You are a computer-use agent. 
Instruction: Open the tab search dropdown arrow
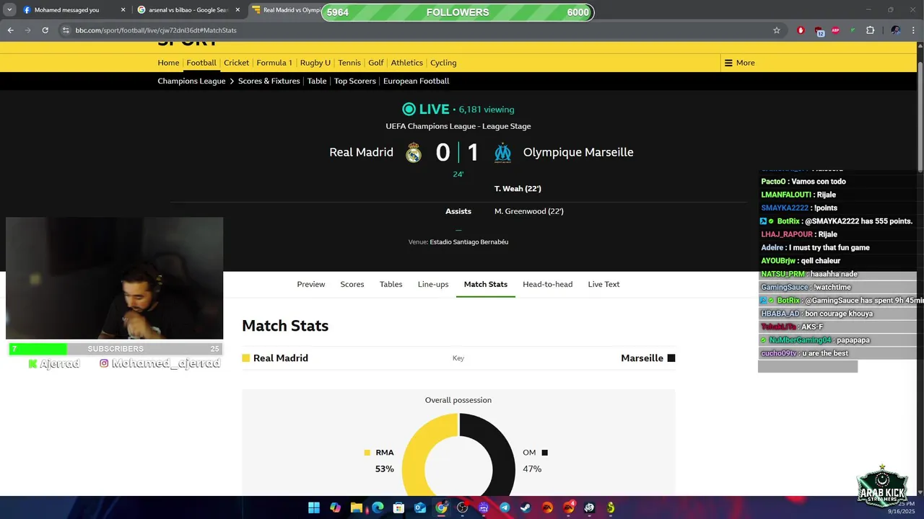(9, 10)
